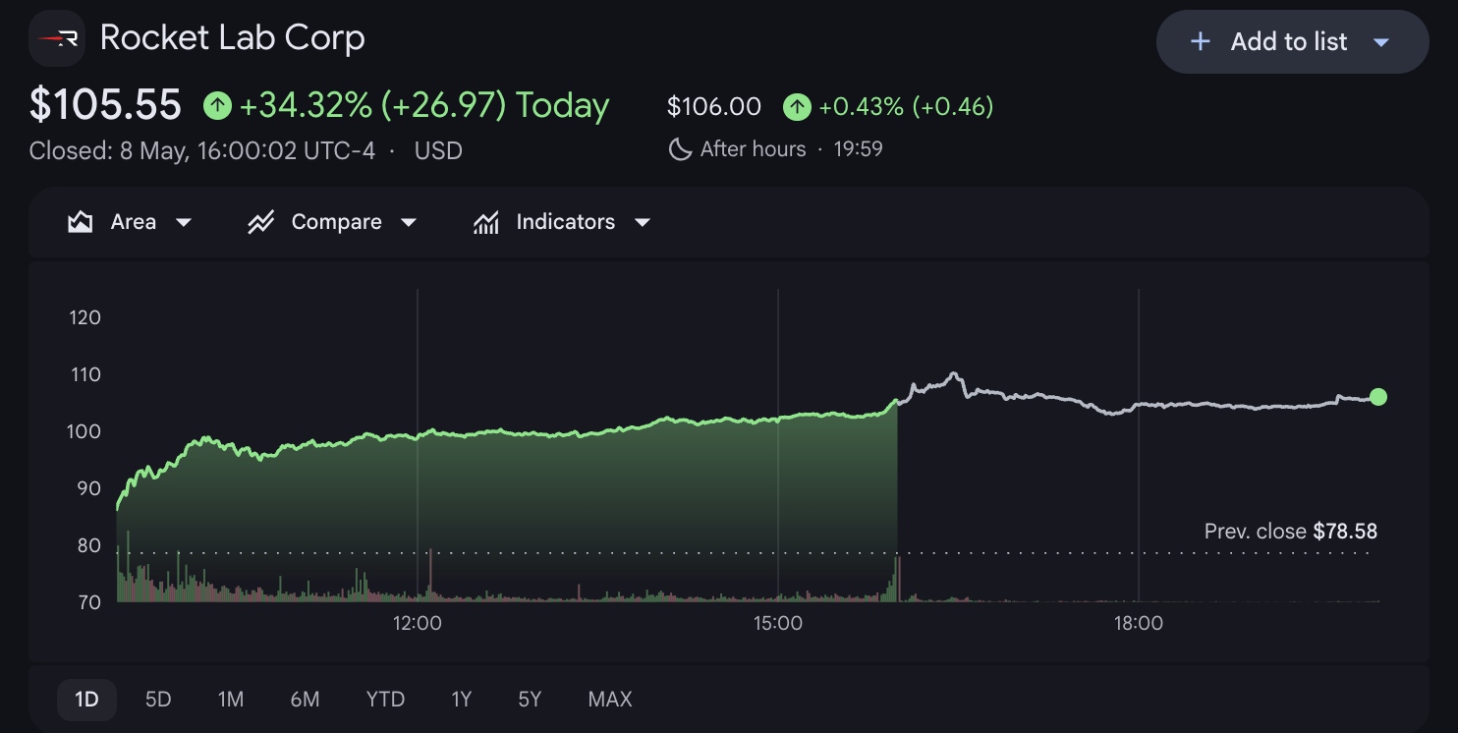Click the After hours label text
1458x733 pixels.
(753, 149)
